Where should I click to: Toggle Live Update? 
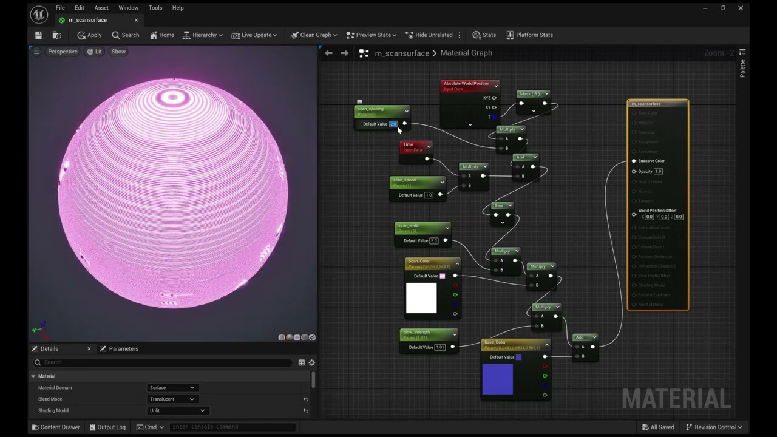pyautogui.click(x=254, y=35)
